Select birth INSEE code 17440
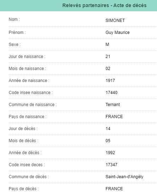157x192 pixels. (111, 92)
